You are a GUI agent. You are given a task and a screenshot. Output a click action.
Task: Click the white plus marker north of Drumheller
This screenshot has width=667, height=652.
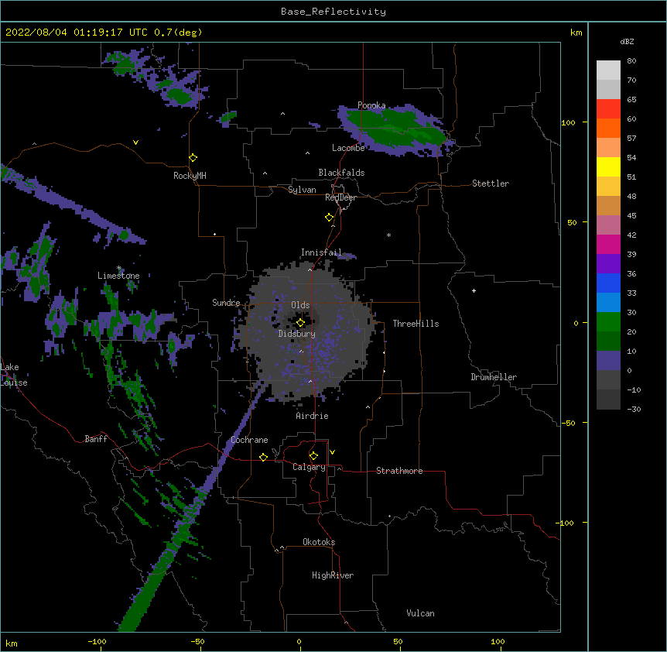pyautogui.click(x=474, y=290)
